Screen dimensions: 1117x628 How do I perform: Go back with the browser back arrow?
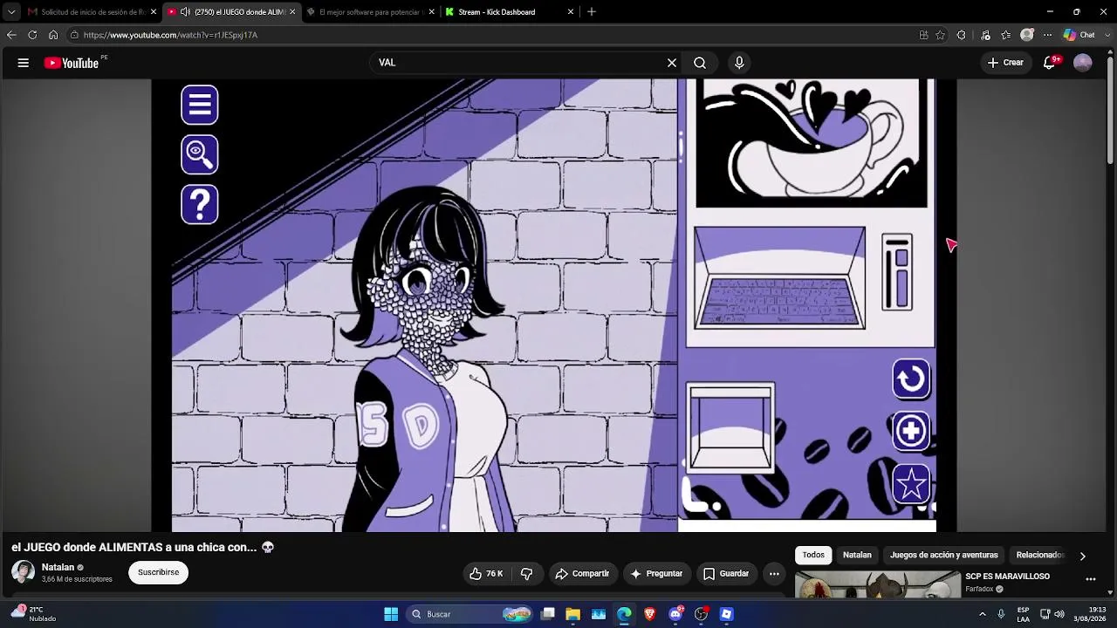click(x=11, y=35)
